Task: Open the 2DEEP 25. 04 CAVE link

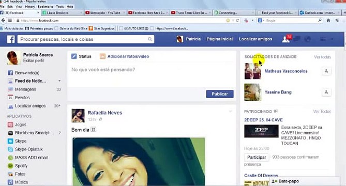Action: click(263, 120)
